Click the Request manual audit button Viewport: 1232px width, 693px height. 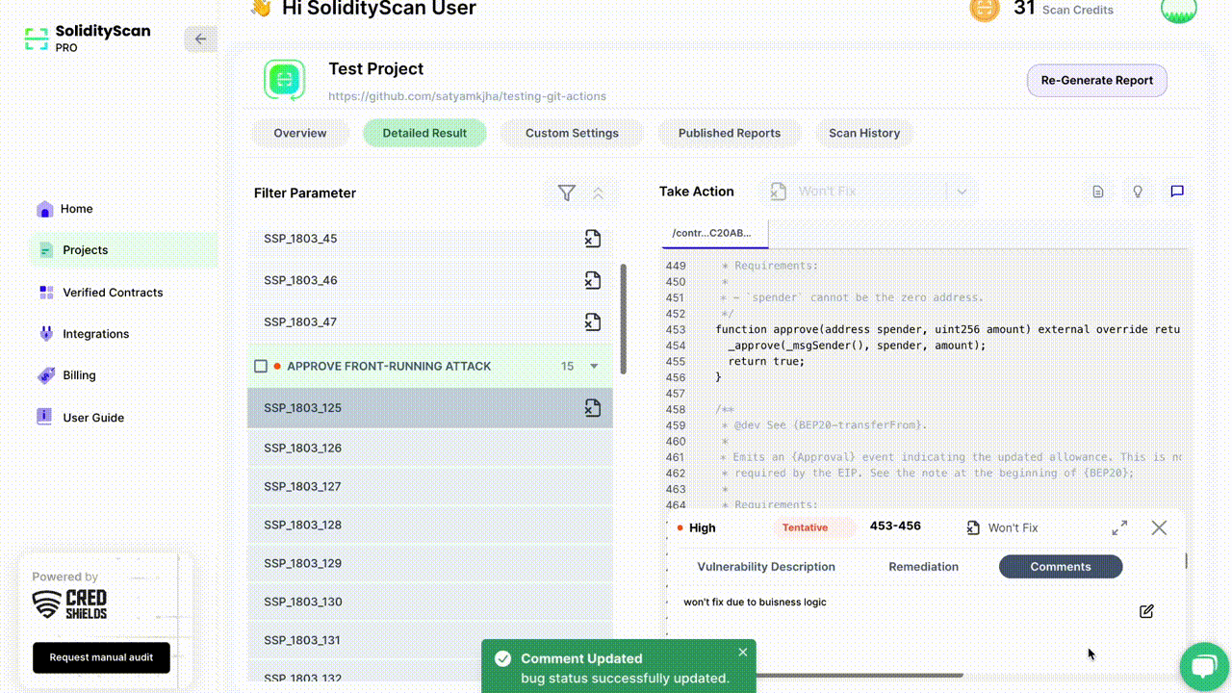tap(101, 657)
